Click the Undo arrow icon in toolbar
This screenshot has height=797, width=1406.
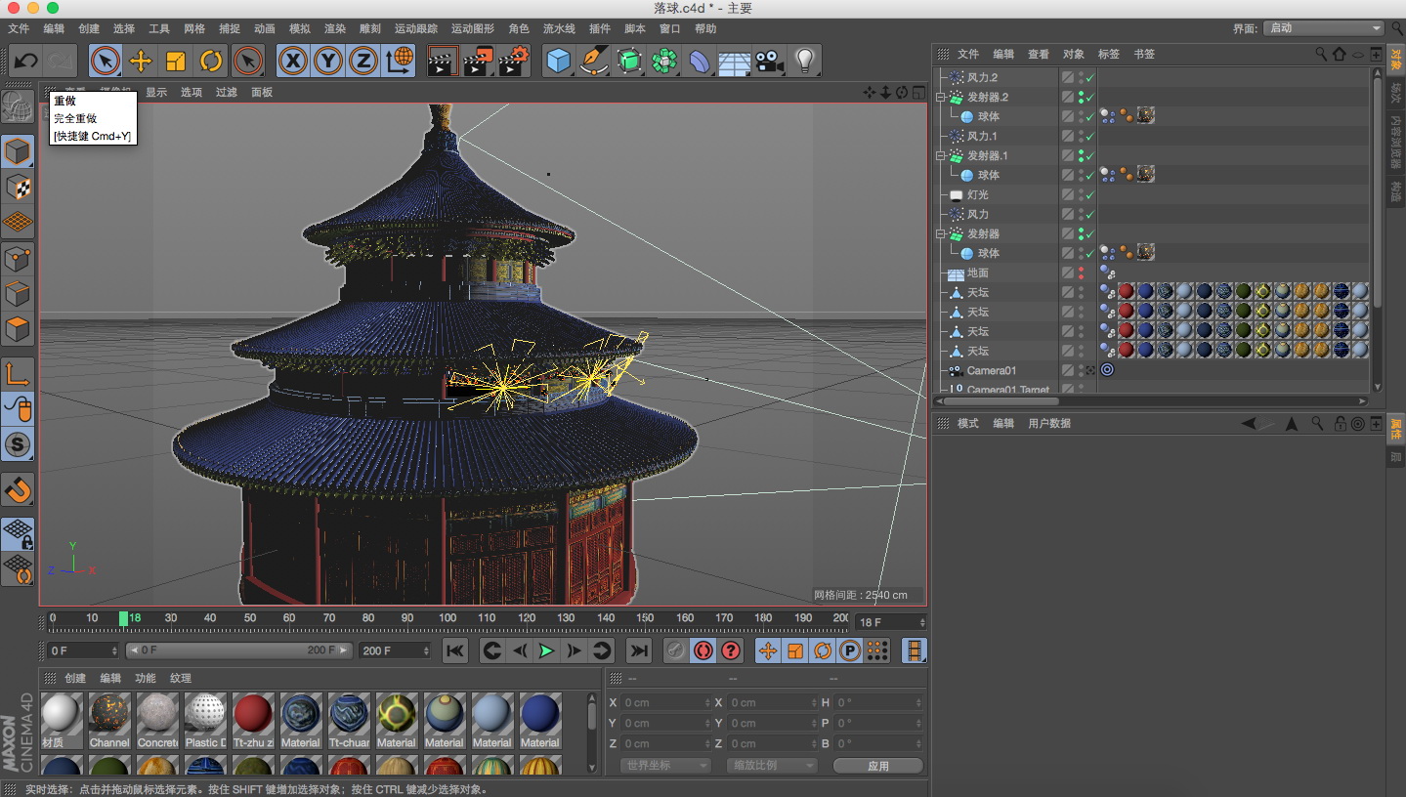point(25,62)
